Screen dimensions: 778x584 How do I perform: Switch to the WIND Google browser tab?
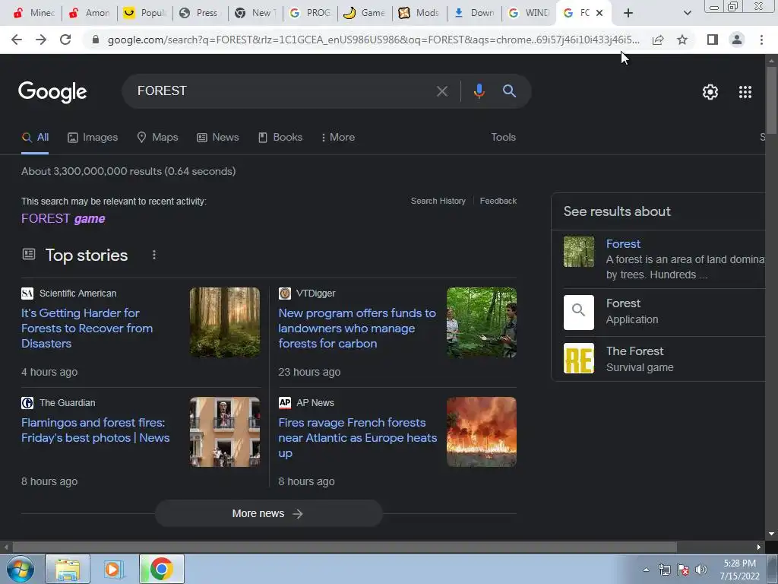tap(530, 13)
